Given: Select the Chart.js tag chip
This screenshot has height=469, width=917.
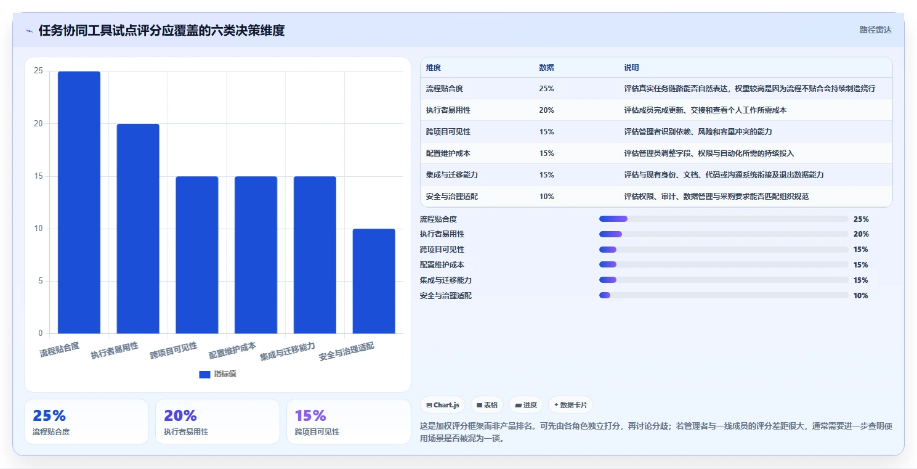Looking at the screenshot, I should (443, 405).
